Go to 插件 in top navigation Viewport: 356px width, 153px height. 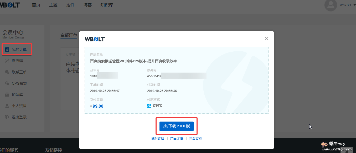pyautogui.click(x=70, y=5)
